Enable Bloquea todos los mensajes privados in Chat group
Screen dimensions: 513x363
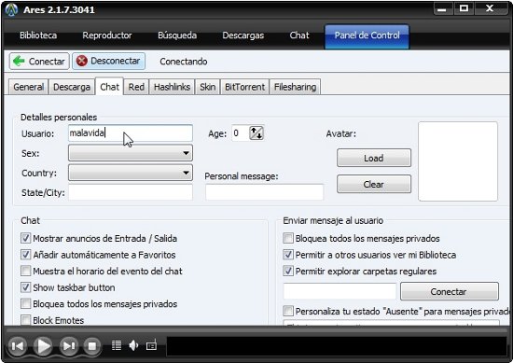(x=25, y=303)
